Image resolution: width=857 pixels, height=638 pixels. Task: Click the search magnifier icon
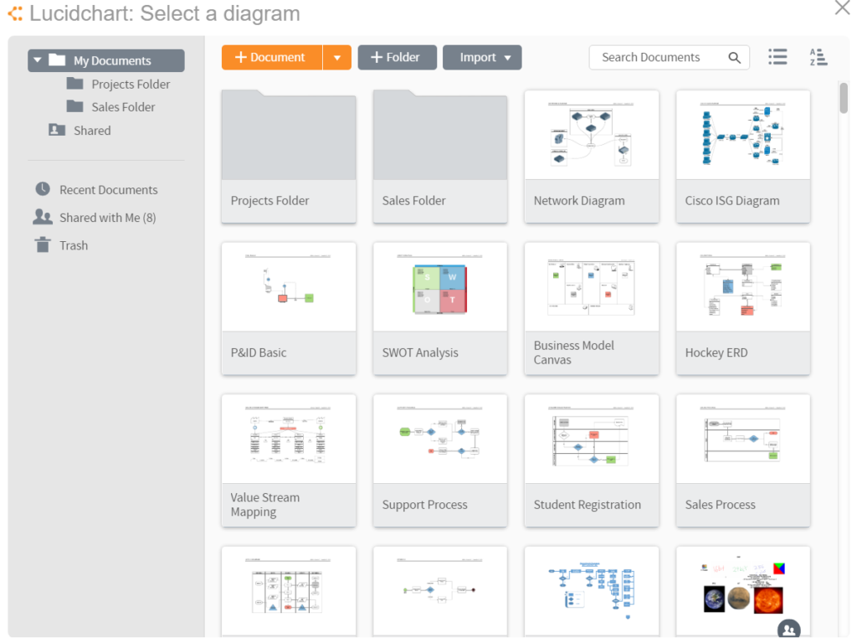pyautogui.click(x=734, y=58)
